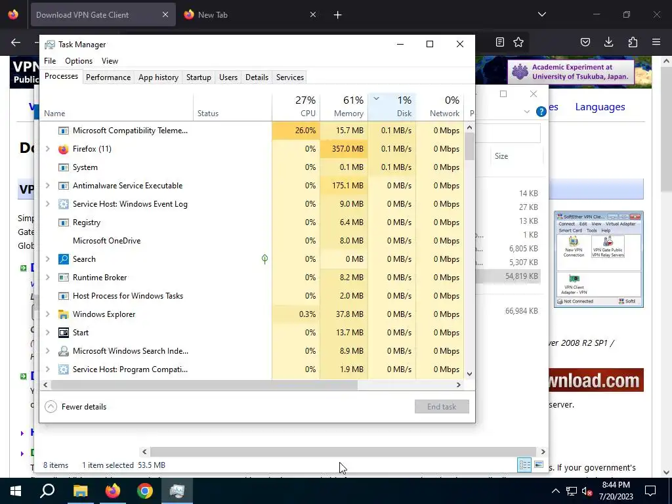Switch to details view in Explorer status bar
672x504 pixels.
pyautogui.click(x=524, y=465)
